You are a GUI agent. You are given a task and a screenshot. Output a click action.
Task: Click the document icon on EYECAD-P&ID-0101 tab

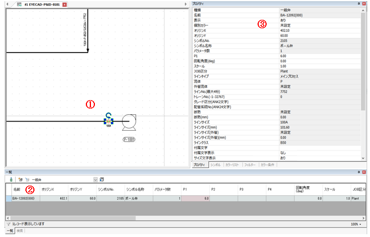(x=19, y=5)
